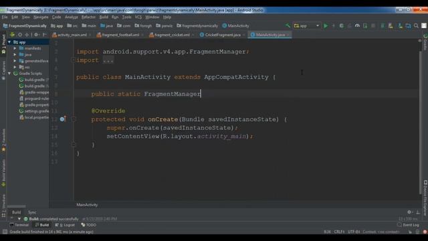428x241 pixels.
Task: Click the Windows taskbar area close button of Android Studio
Action: pyautogui.click(x=421, y=10)
